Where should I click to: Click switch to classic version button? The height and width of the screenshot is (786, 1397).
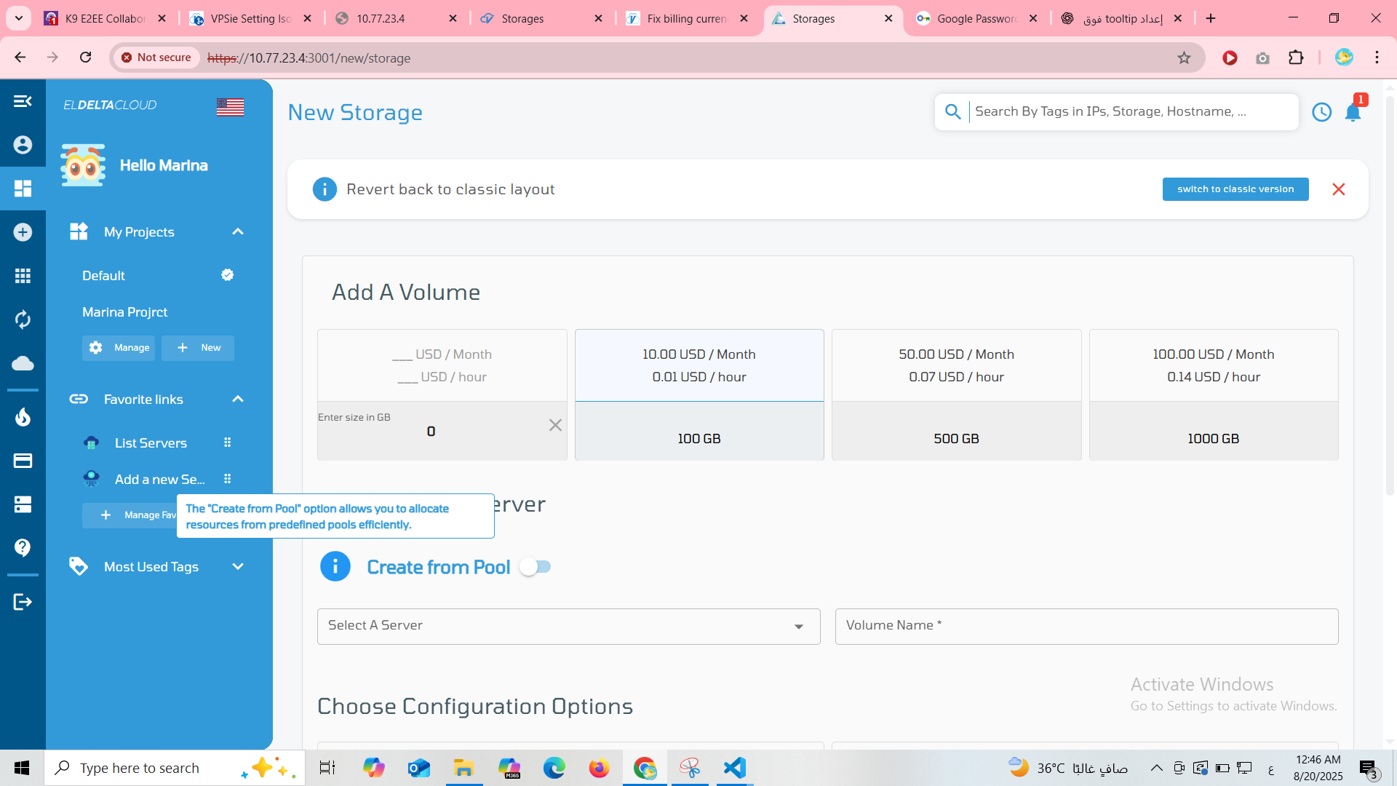(x=1235, y=189)
